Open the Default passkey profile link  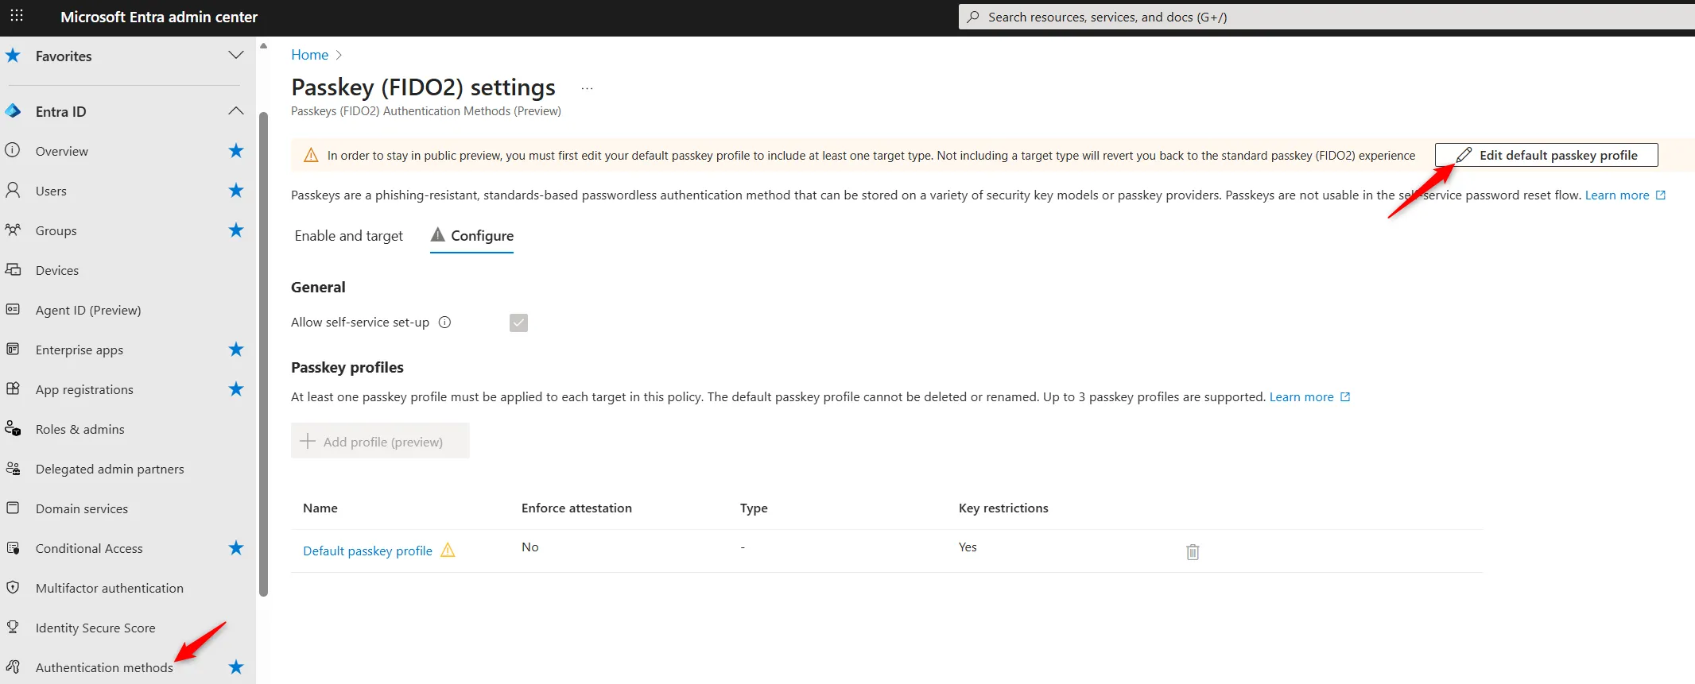coord(367,551)
